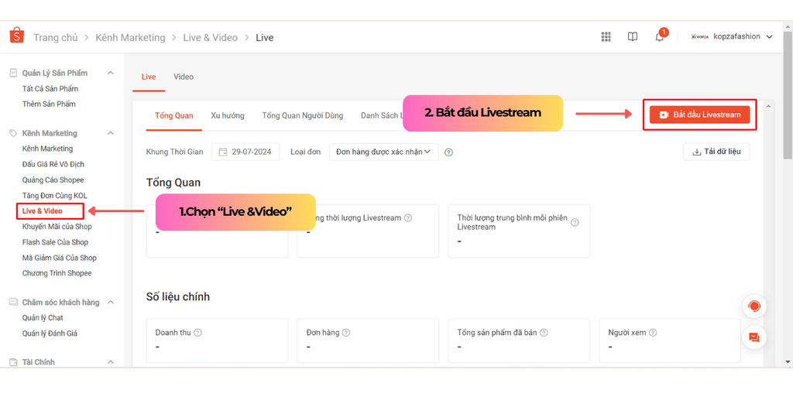The height and width of the screenshot is (414, 793).
Task: Click the 29-07-2024 date field
Action: tap(245, 152)
